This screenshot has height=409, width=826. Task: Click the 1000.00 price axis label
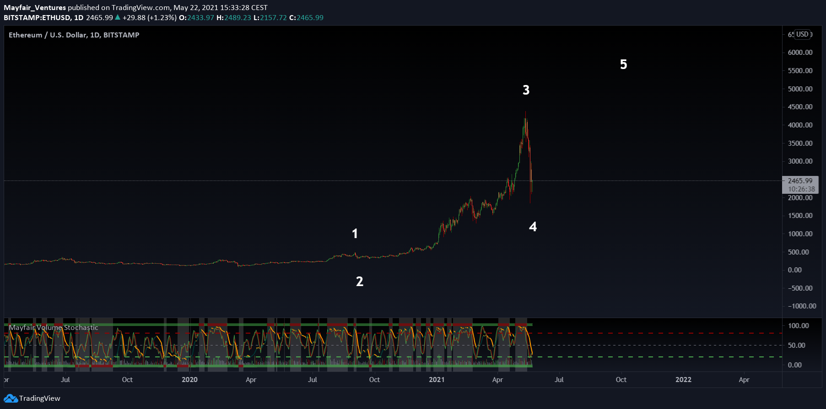click(800, 234)
